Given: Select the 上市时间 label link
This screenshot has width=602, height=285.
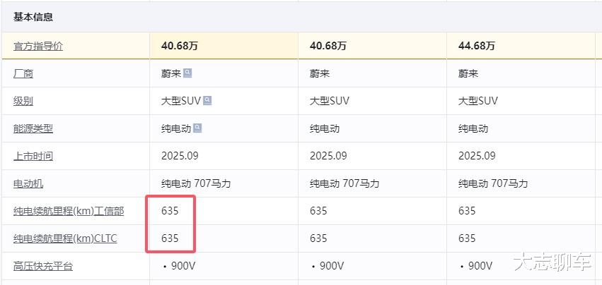Looking at the screenshot, I should 33,156.
